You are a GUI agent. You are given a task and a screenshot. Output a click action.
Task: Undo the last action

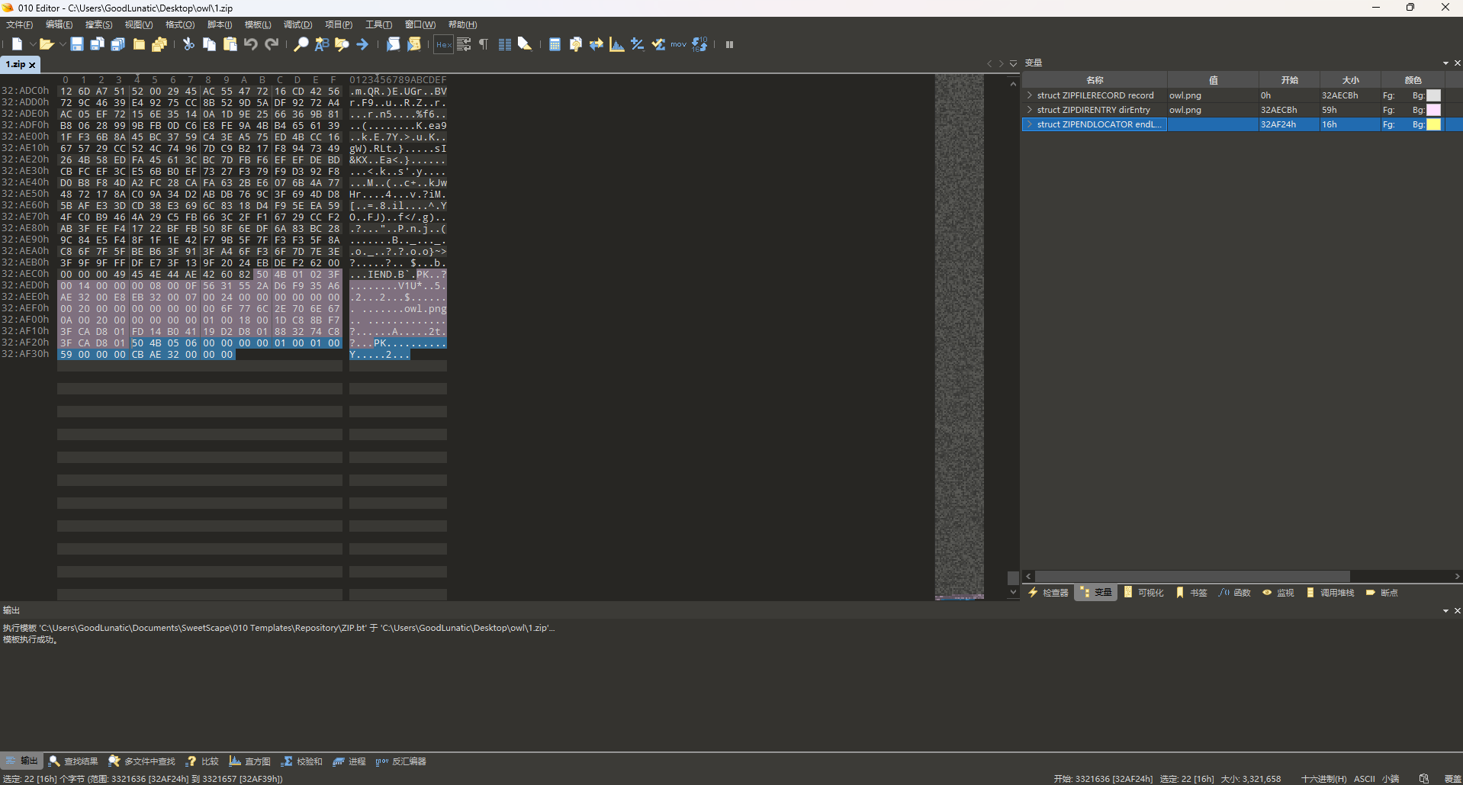tap(250, 44)
